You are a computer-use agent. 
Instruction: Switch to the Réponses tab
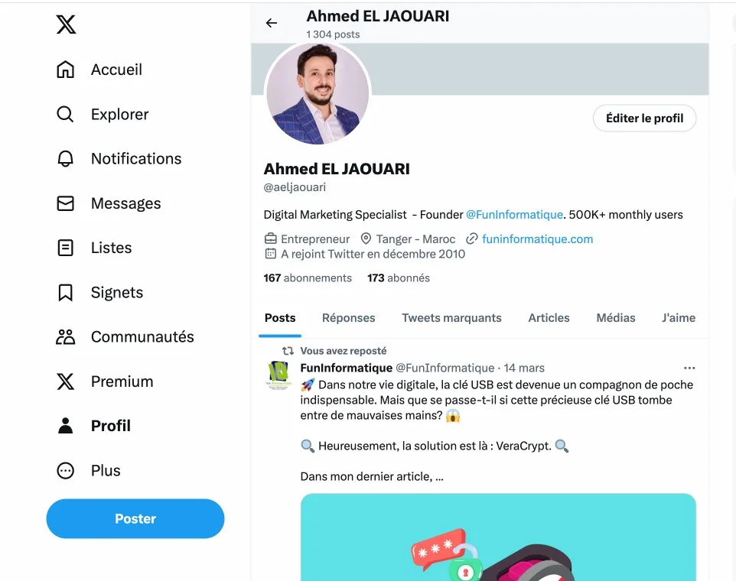click(x=349, y=318)
